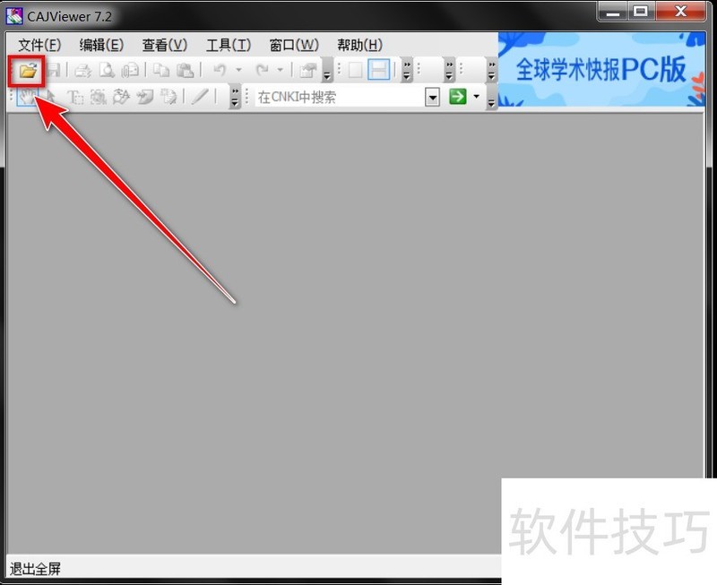Click the Paste clipboard icon
The image size is (717, 585).
coord(185,70)
